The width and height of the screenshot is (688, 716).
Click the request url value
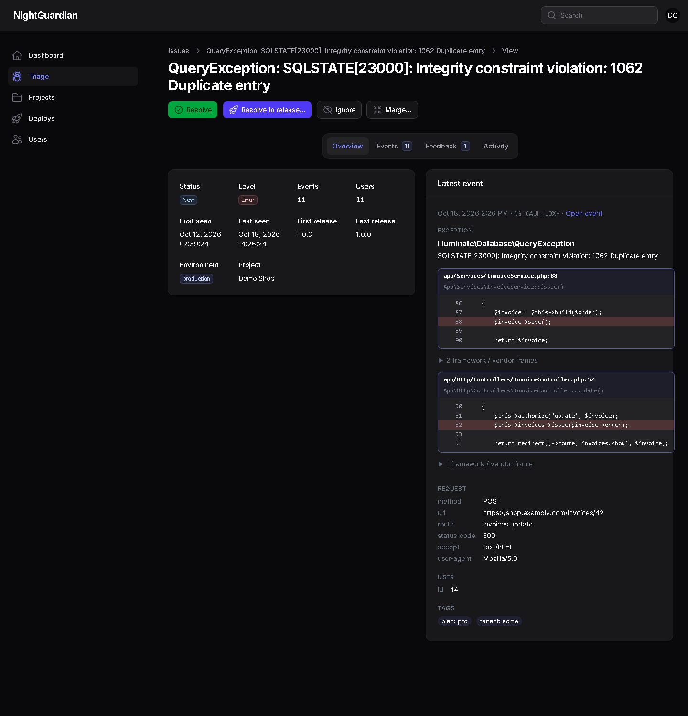pyautogui.click(x=543, y=513)
